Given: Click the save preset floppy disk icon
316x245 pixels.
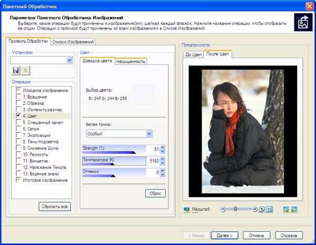Looking at the screenshot, I should [x=16, y=71].
